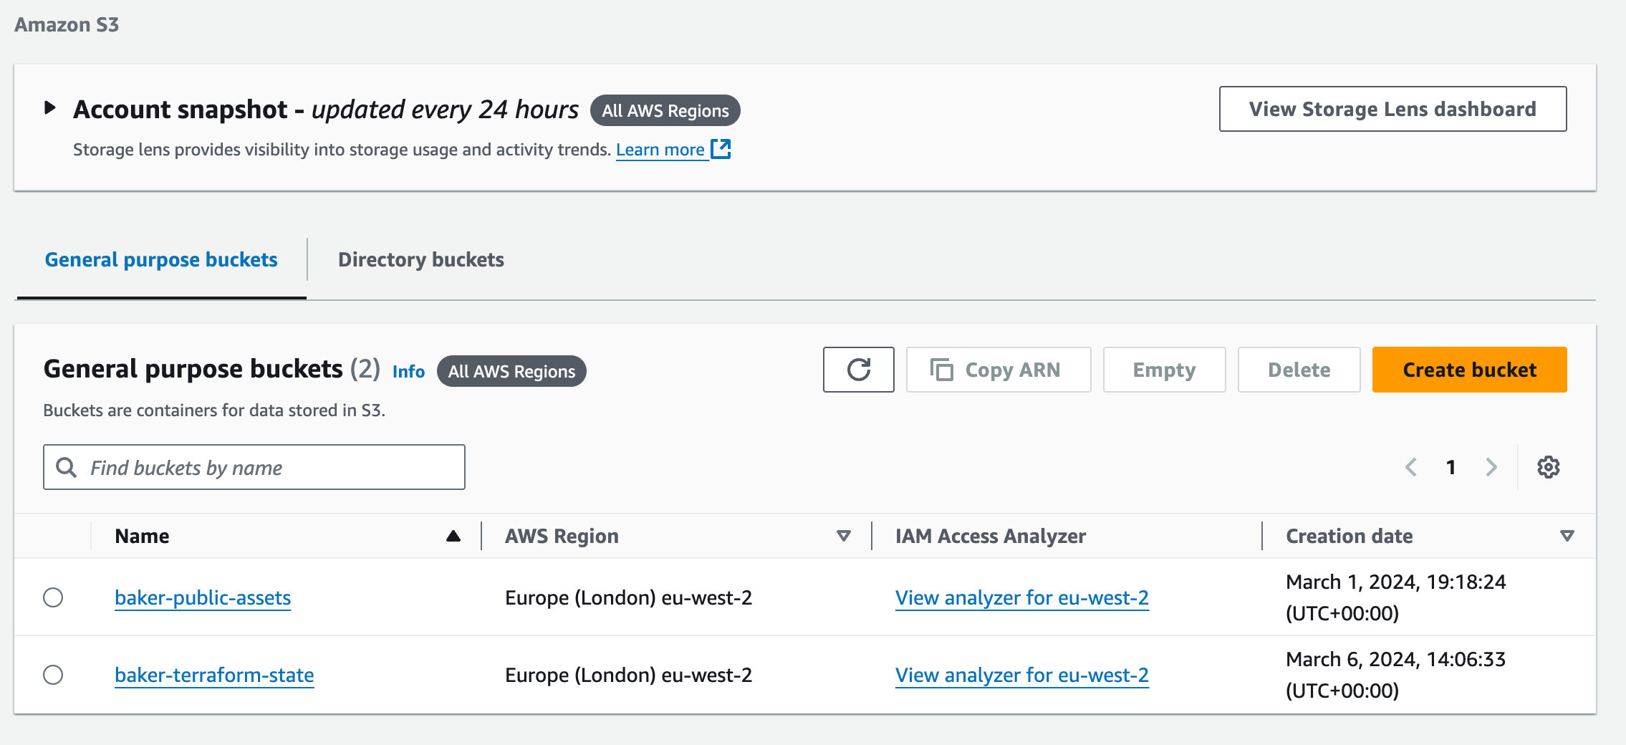Sort by AWS Region column arrow
The height and width of the screenshot is (745, 1626).
(843, 536)
